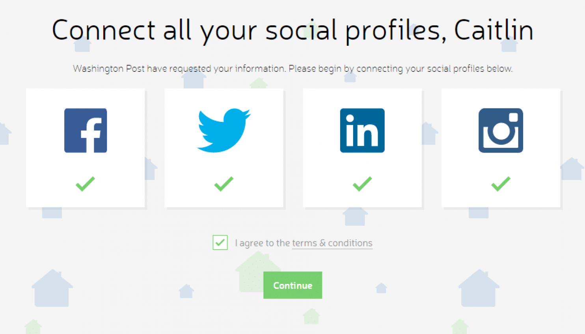585x334 pixels.
Task: Click the green checkmark under LinkedIn
Action: (x=362, y=184)
